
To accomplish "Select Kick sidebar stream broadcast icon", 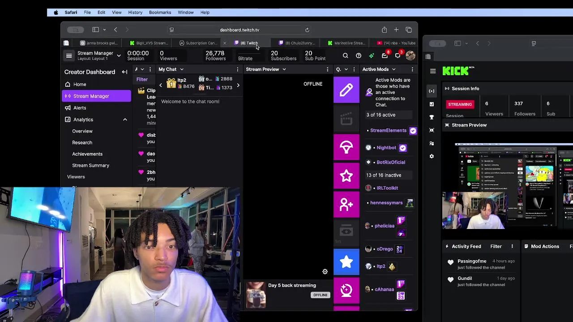I will click(432, 91).
